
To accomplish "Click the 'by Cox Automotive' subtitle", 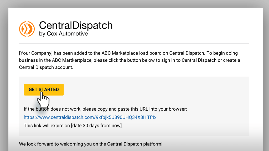I will tap(63, 34).
